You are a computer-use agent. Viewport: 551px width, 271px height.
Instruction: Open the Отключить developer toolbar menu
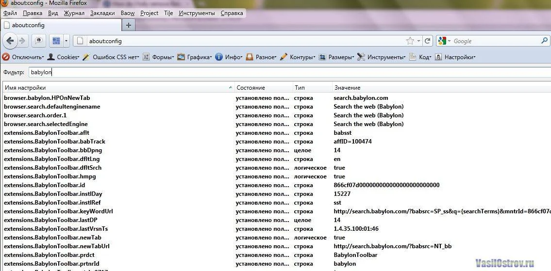(23, 57)
